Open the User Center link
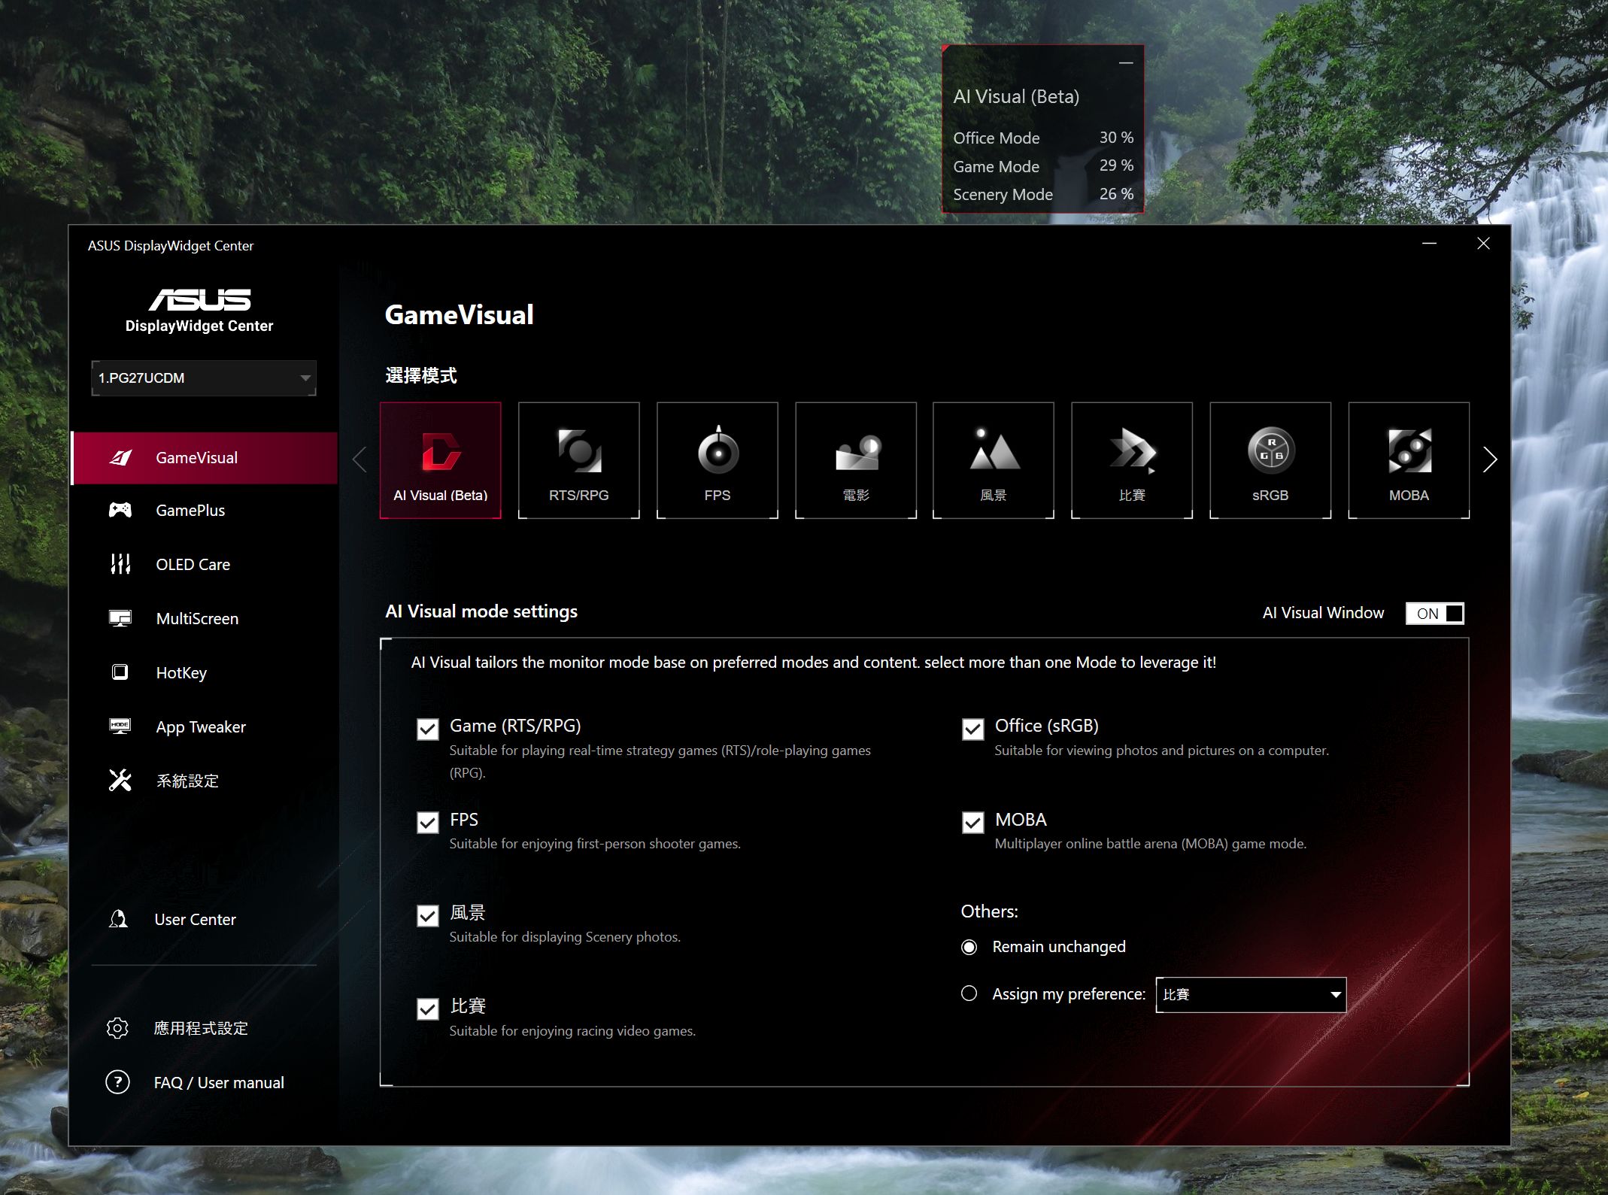The image size is (1608, 1195). click(195, 920)
